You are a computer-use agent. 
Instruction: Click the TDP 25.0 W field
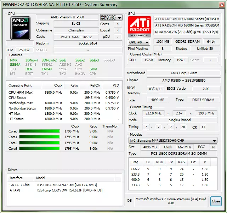pos(24,50)
